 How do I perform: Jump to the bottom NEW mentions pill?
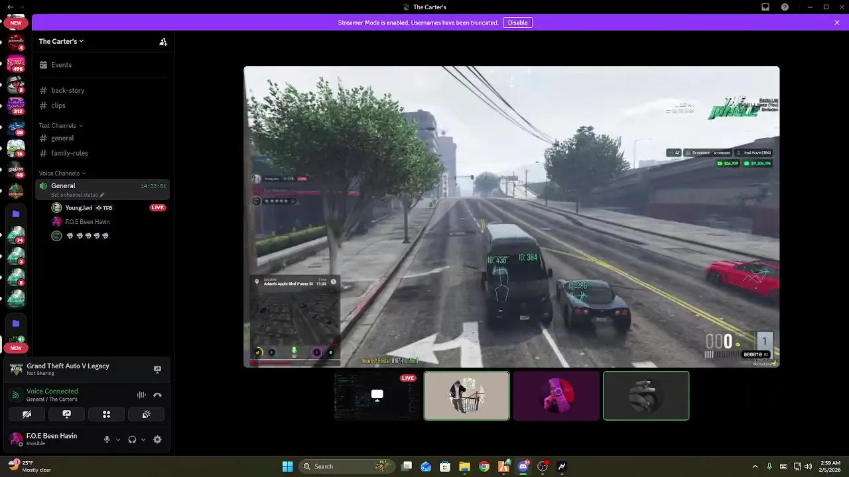click(16, 348)
